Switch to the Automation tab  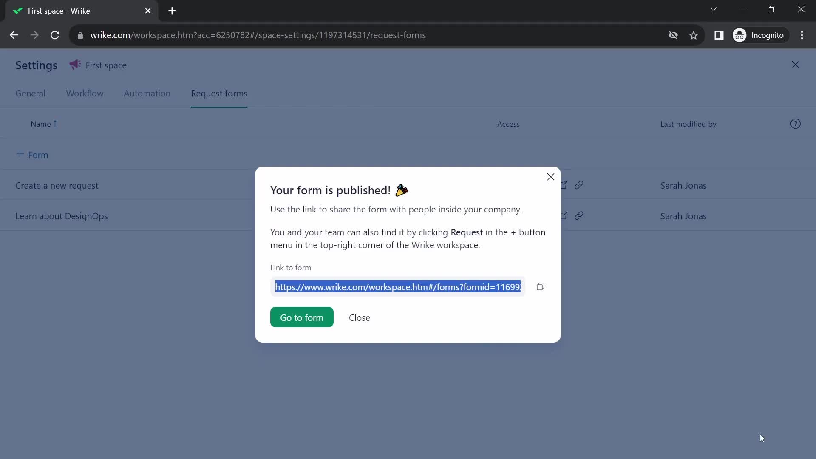[147, 93]
